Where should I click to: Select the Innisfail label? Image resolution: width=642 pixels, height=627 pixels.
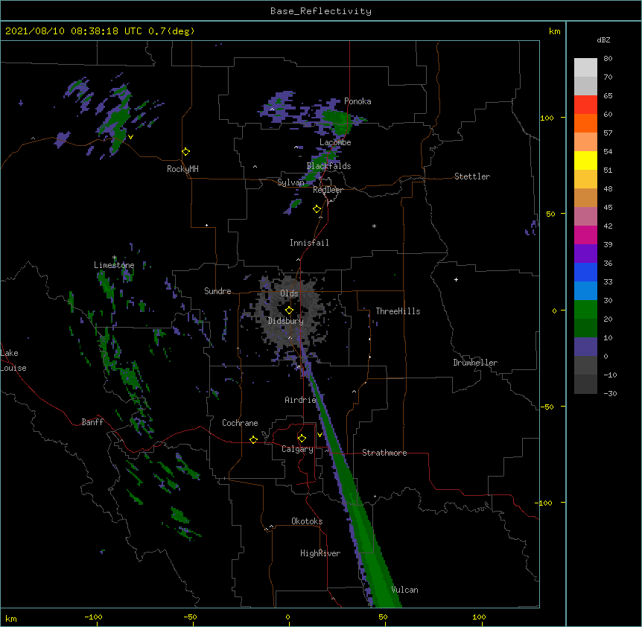click(309, 243)
